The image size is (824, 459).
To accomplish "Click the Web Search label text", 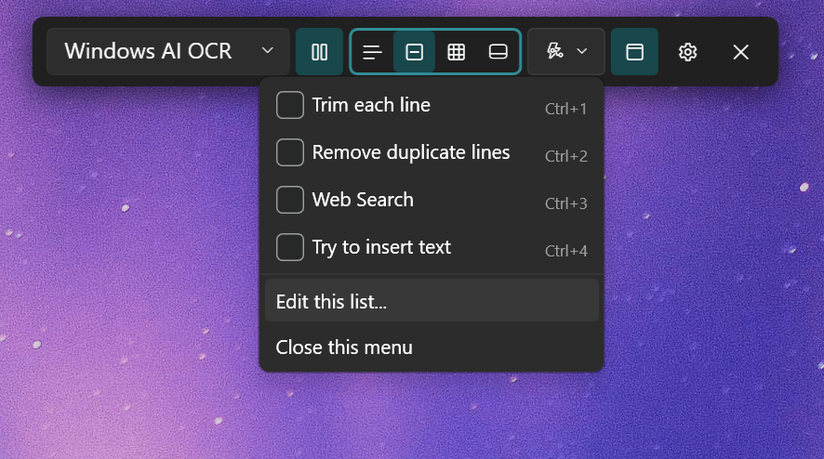I will pos(363,200).
